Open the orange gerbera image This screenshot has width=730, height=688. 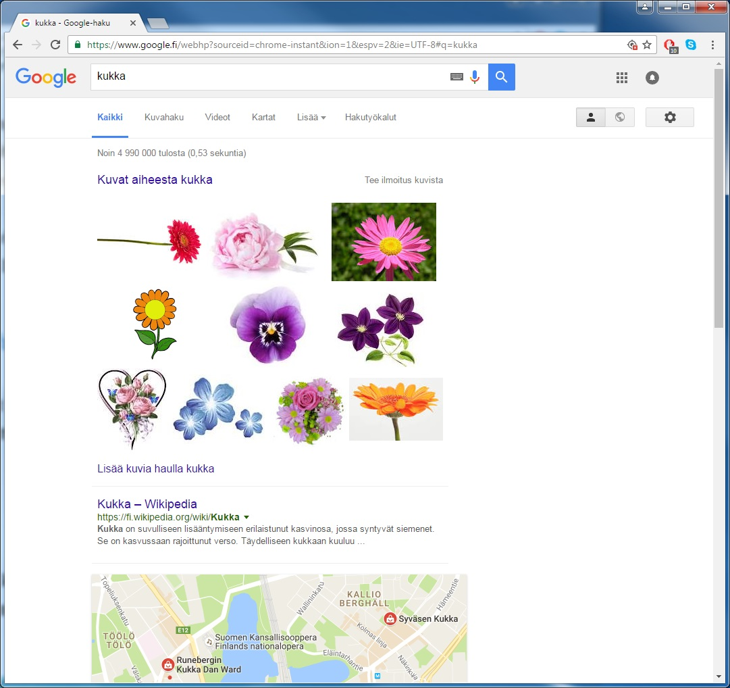pos(396,409)
